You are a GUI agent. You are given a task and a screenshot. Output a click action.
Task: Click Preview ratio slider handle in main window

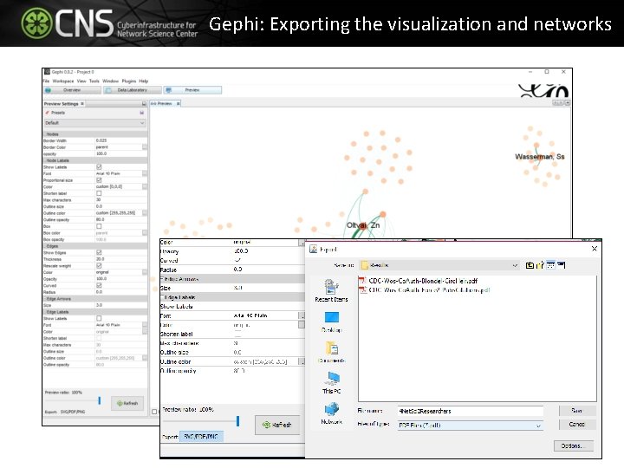coord(100,400)
